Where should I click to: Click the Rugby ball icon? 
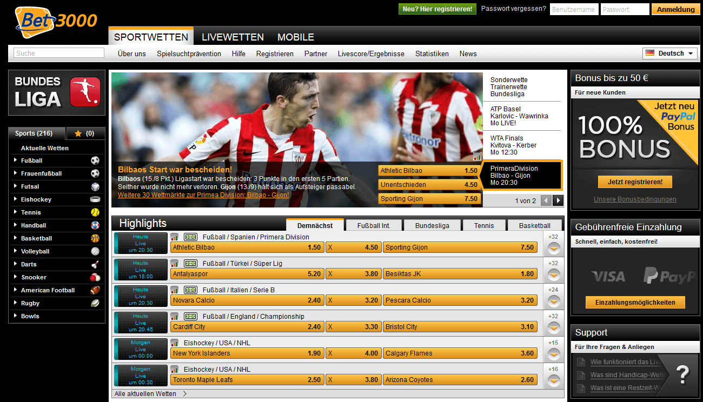coord(95,303)
